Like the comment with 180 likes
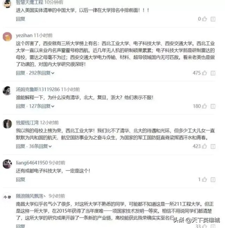 204,106
